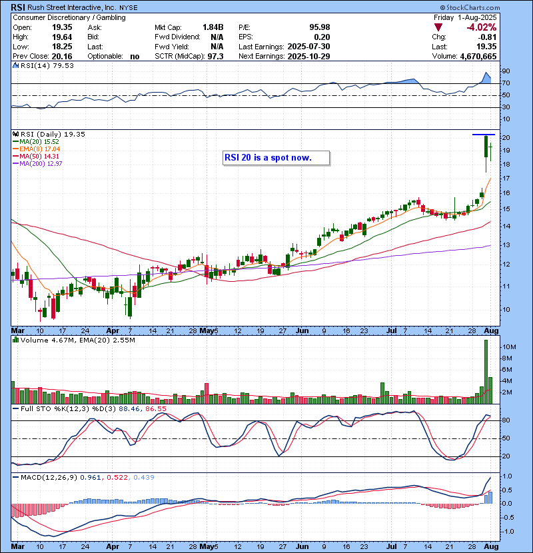Click the Low value 18.25
The height and width of the screenshot is (553, 533).
point(62,47)
